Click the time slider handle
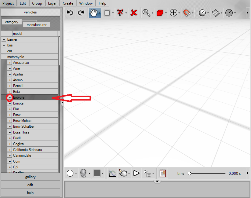Viewport: 251px width, 198px height. [x=189, y=174]
